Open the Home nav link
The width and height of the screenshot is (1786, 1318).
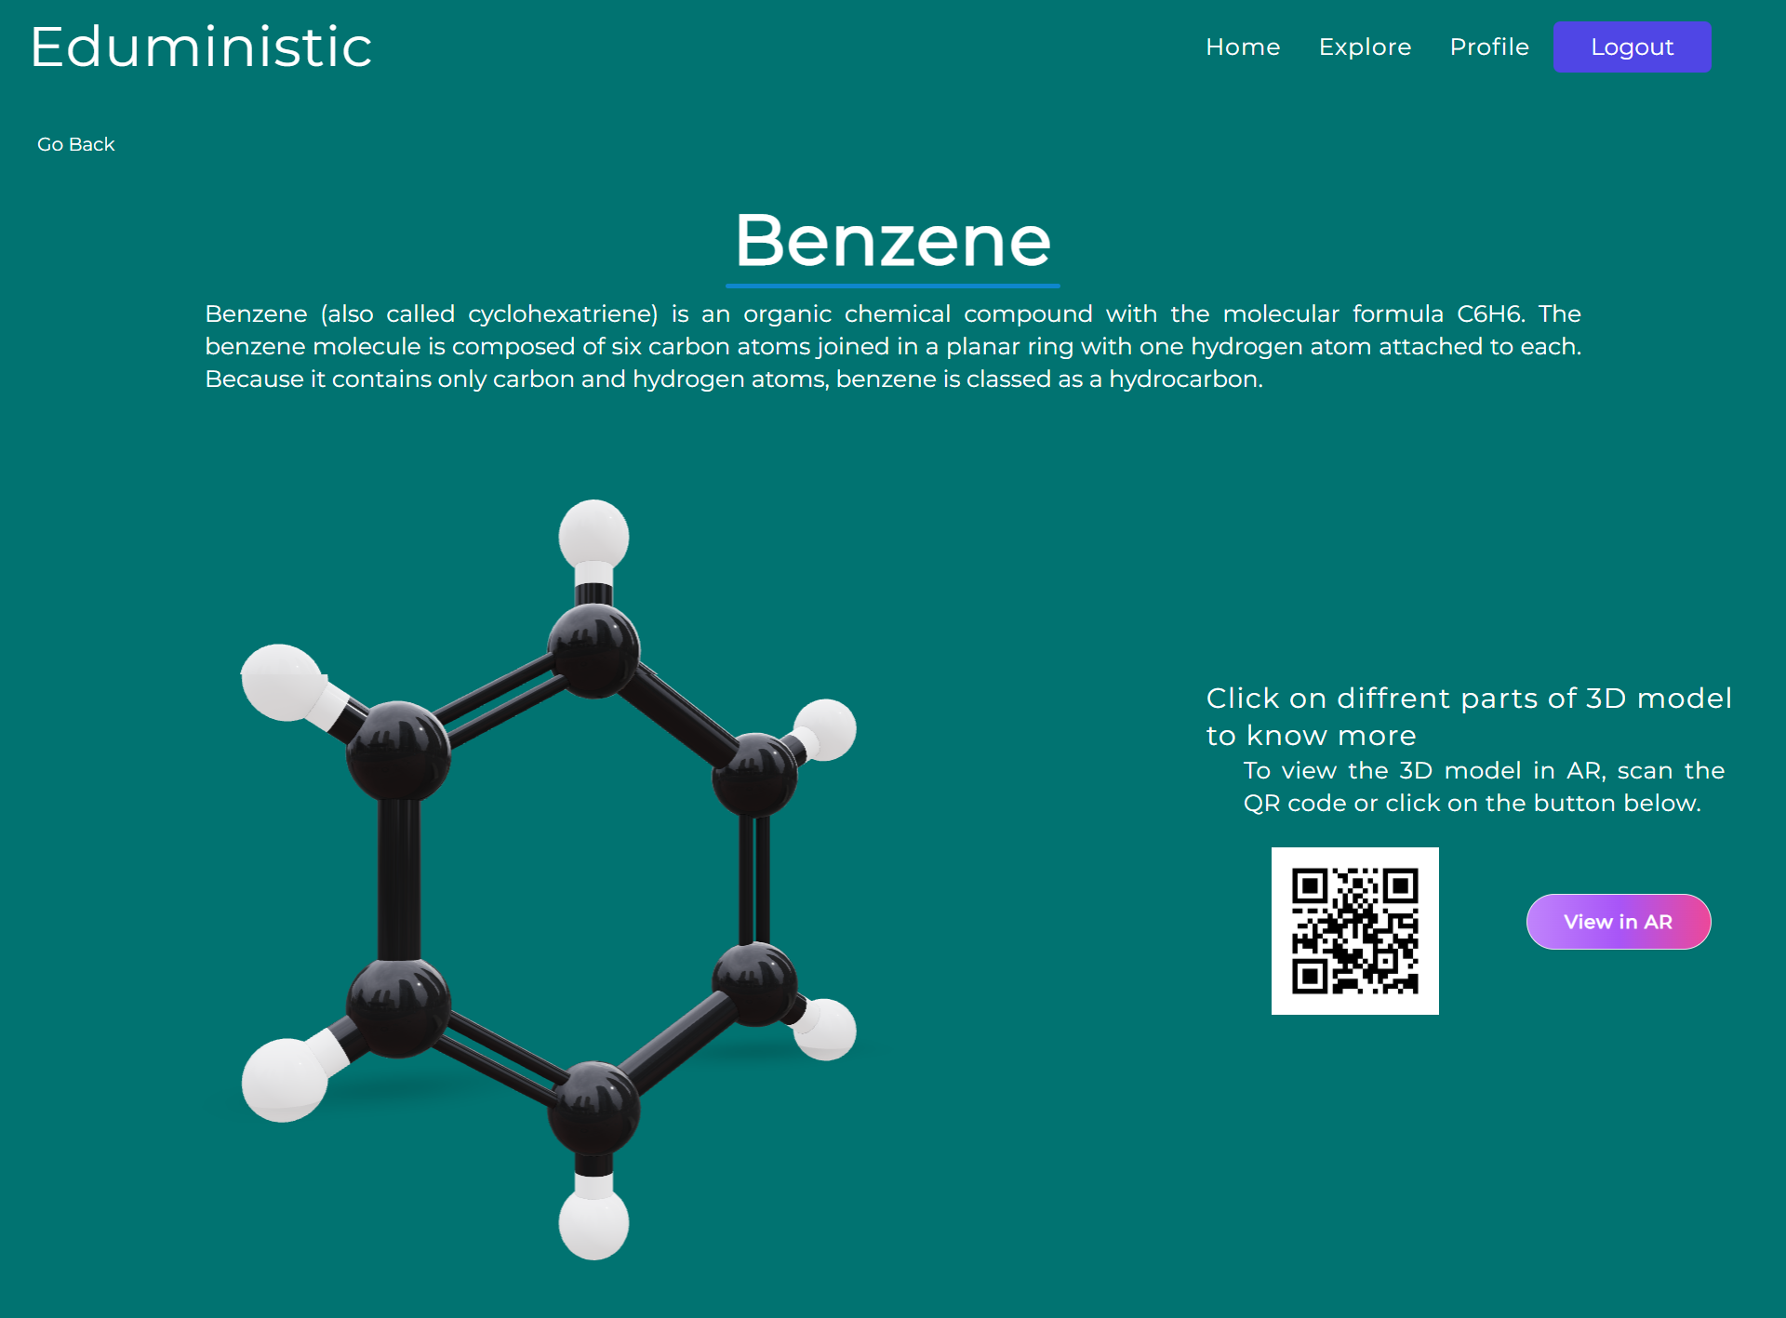click(1243, 47)
